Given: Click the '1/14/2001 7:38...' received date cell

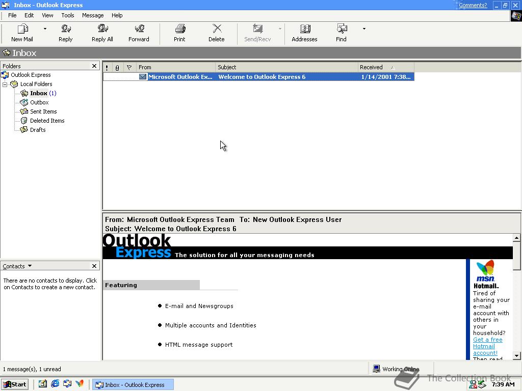Looking at the screenshot, I should coord(385,77).
